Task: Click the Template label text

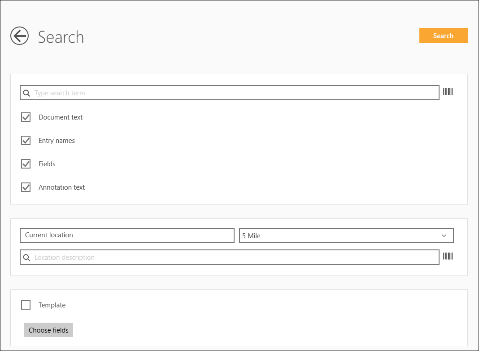Action: (52, 305)
